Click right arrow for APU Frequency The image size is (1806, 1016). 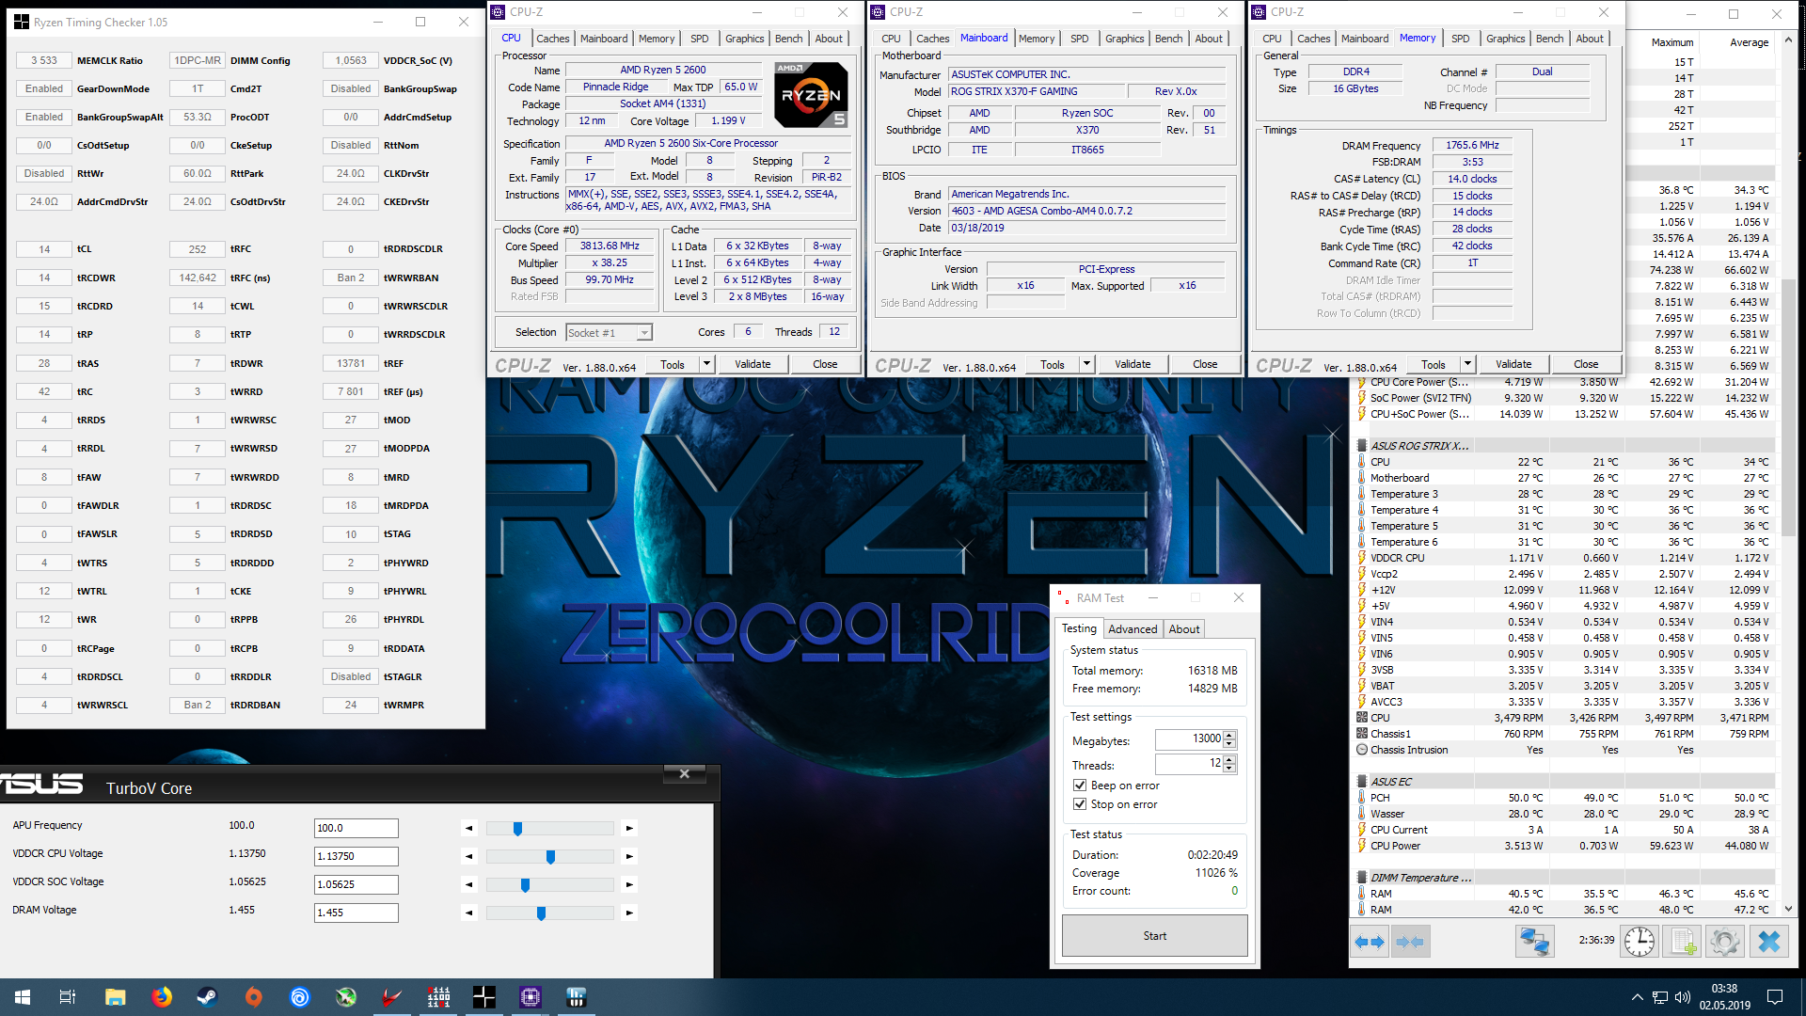coord(629,829)
